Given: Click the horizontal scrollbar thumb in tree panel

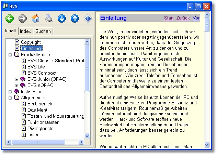Looking at the screenshot, I should pyautogui.click(x=38, y=142).
